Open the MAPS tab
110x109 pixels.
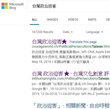click(x=92, y=20)
